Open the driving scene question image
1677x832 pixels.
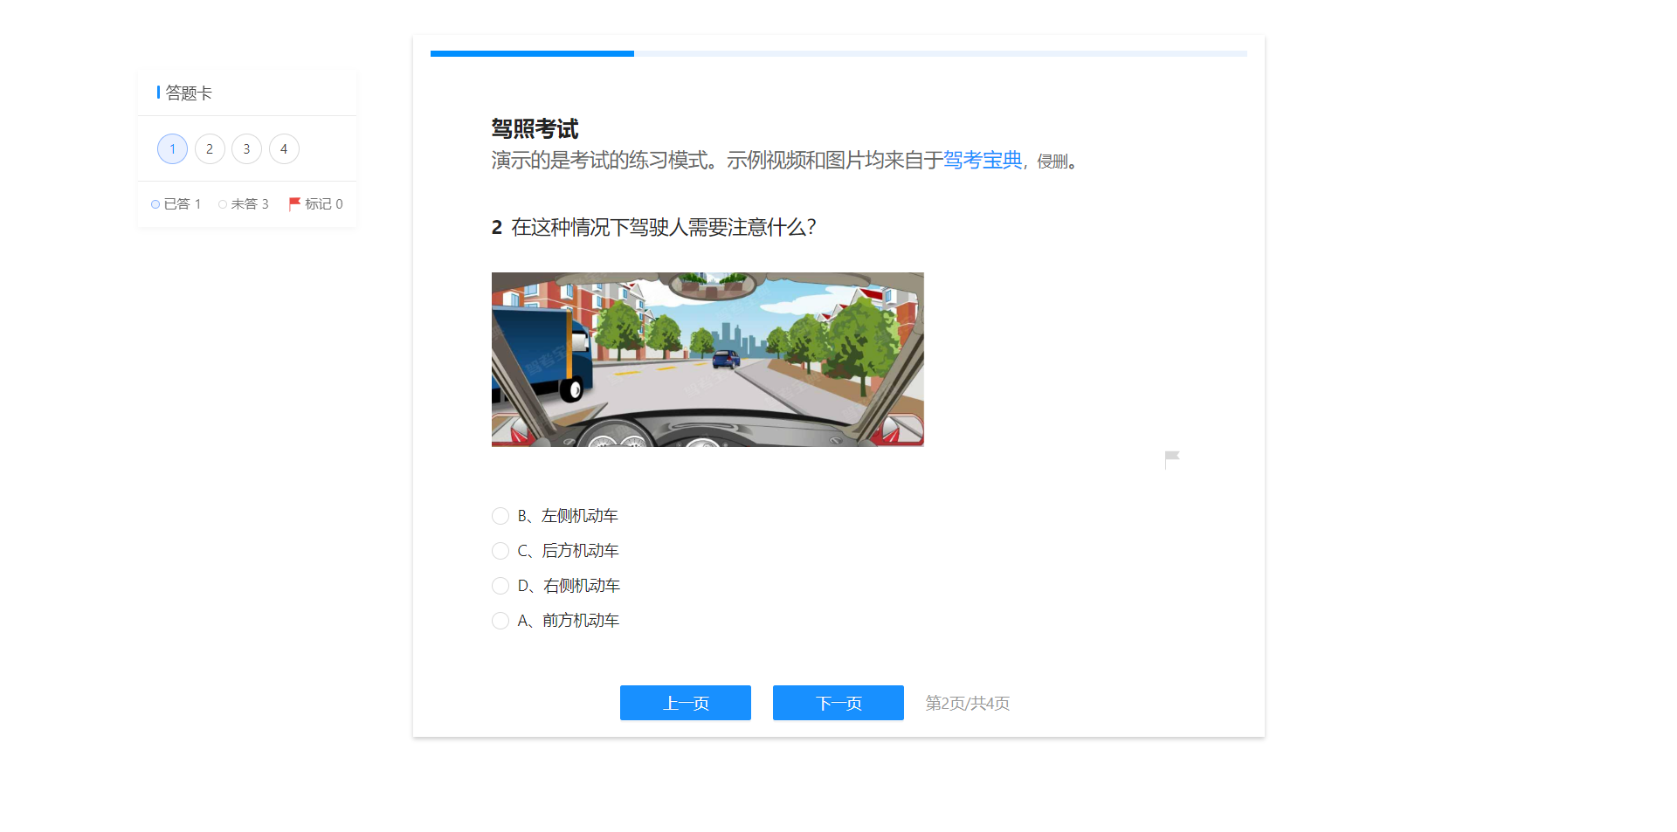tap(707, 360)
